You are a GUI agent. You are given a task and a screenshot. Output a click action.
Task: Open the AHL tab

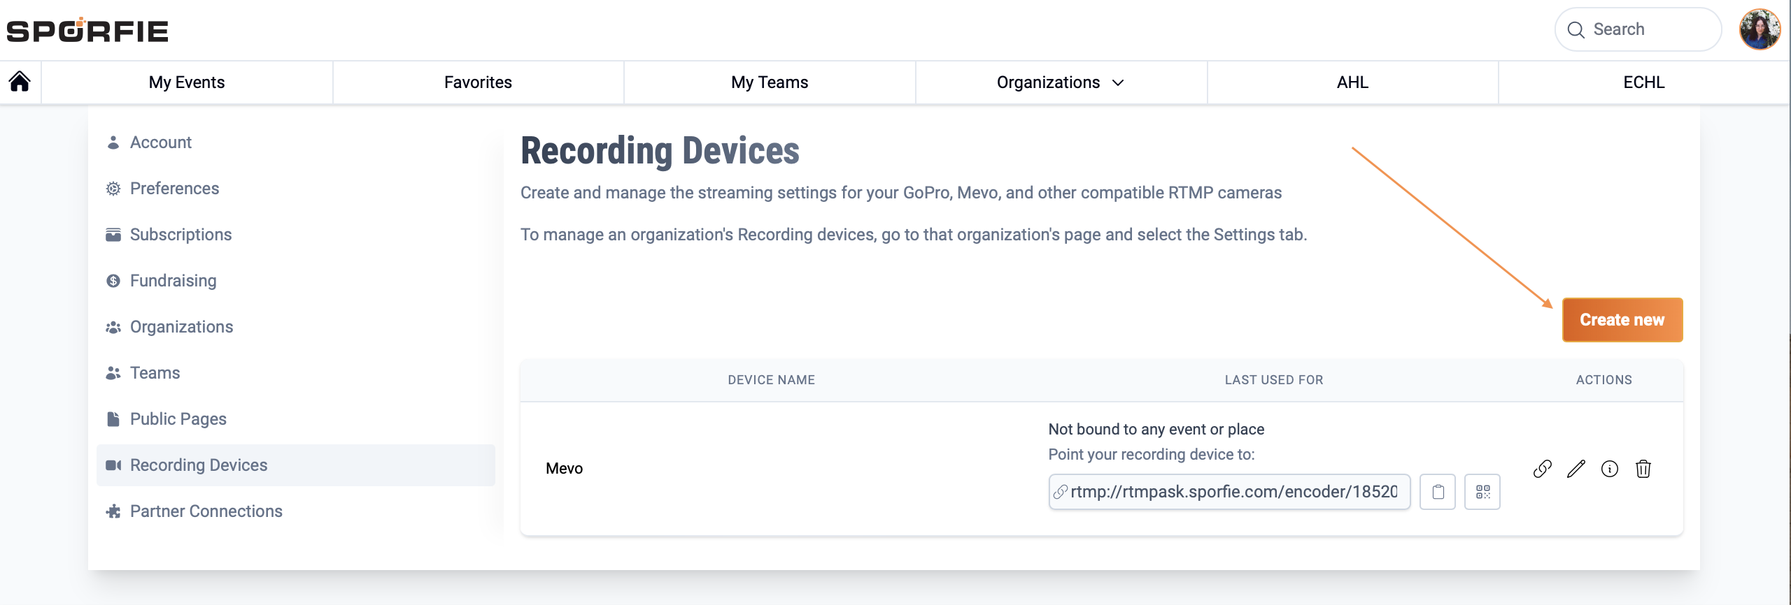click(1352, 82)
